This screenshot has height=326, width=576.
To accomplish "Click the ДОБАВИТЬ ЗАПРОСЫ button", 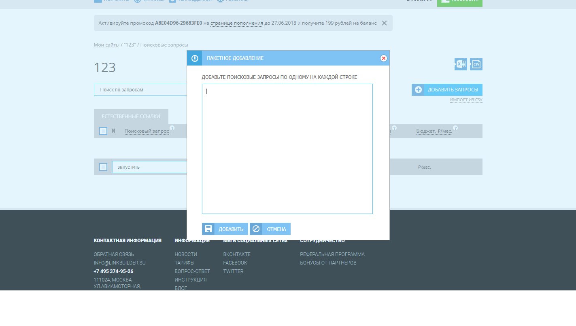I will point(447,90).
